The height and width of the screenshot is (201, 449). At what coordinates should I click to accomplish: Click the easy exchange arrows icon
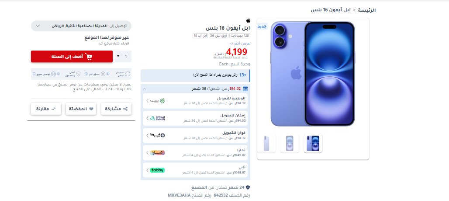pos(128,74)
